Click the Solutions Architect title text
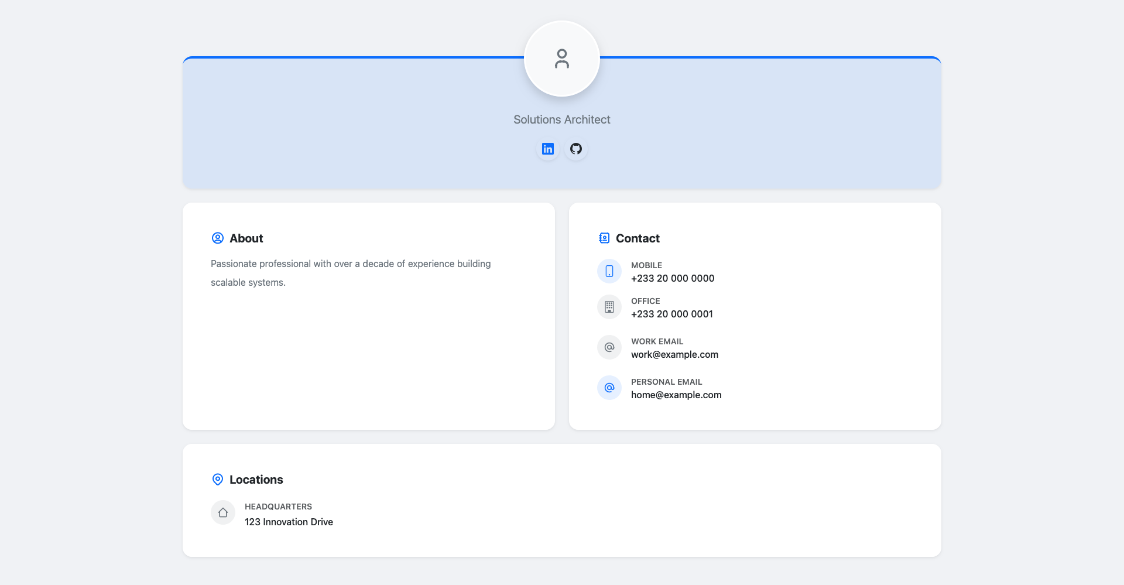1124x585 pixels. click(x=562, y=119)
